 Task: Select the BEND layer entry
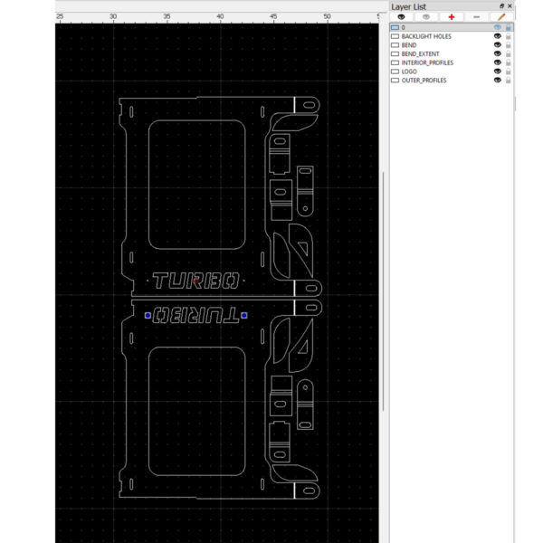click(409, 45)
